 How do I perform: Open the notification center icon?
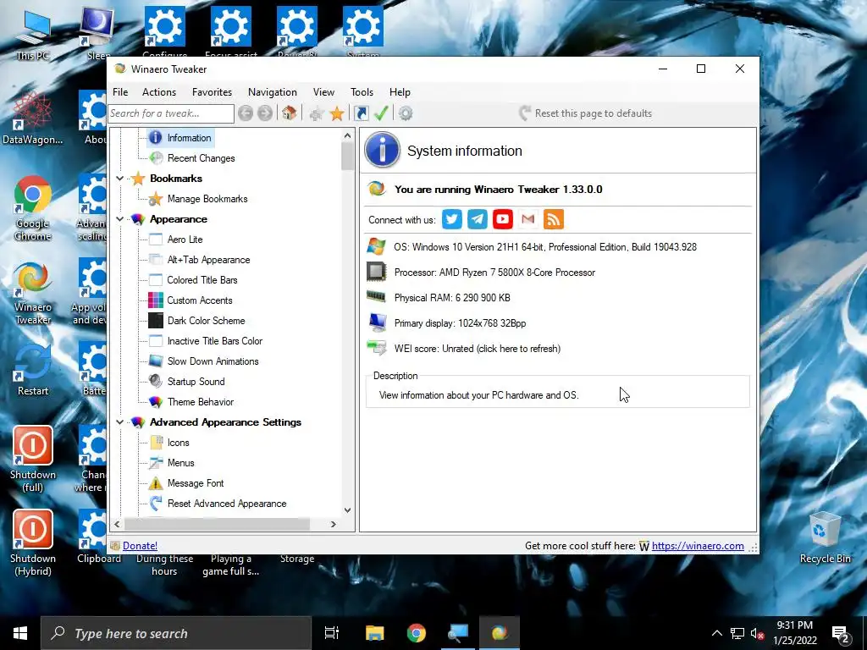(x=841, y=633)
